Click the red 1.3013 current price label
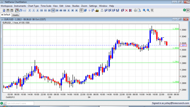Image resolution: width=190 pixels, height=107 pixels. (x=183, y=45)
